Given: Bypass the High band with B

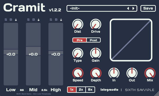Looking at the screenshot, I should pos(56,20).
